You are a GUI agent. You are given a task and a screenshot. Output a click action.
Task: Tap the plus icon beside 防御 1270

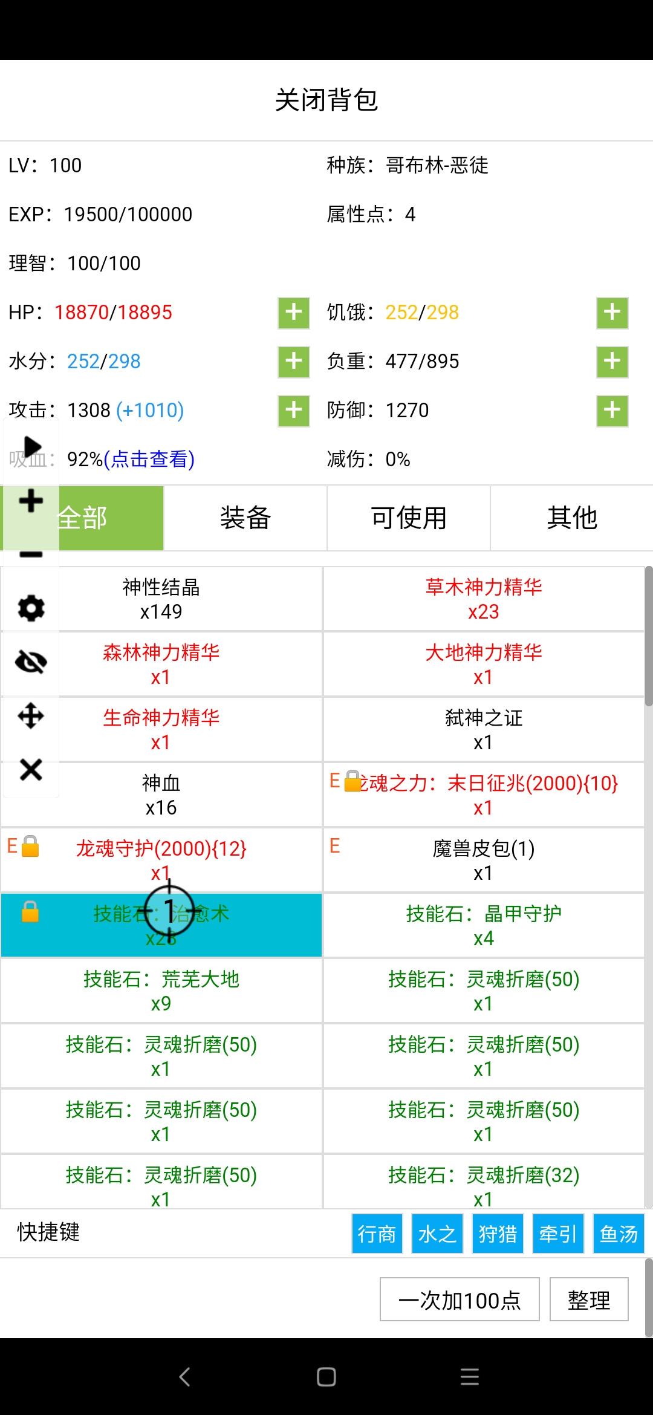coord(612,411)
